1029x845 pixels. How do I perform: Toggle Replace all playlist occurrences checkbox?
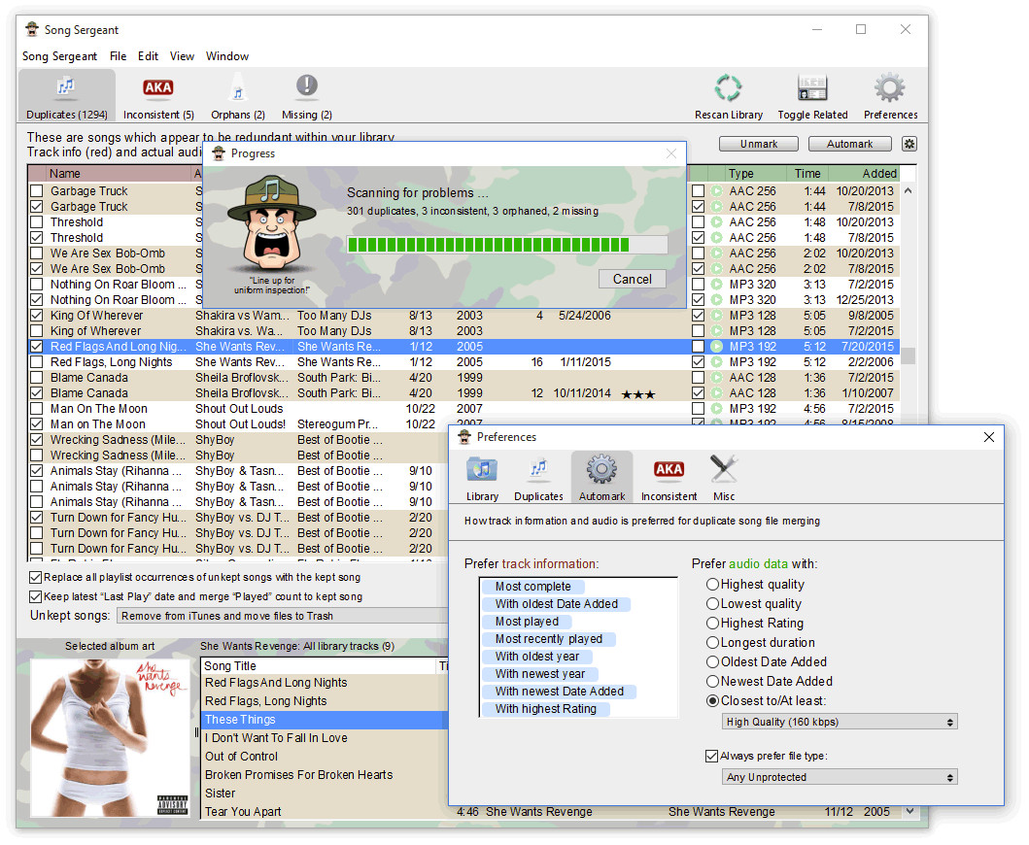(36, 578)
